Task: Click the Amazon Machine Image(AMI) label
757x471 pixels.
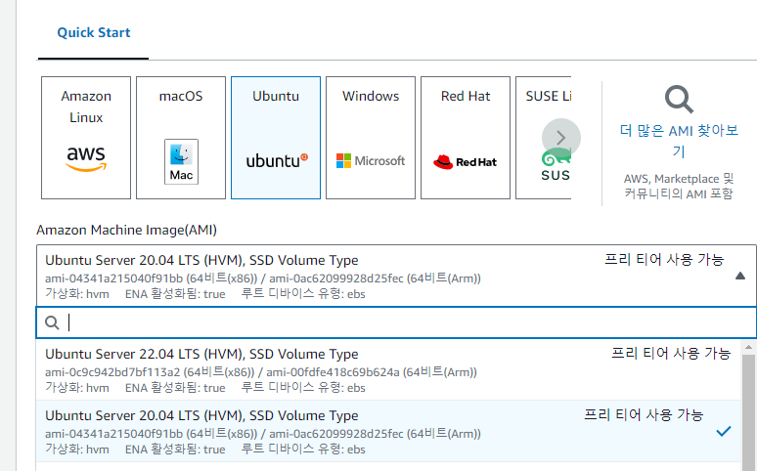Action: (x=126, y=230)
